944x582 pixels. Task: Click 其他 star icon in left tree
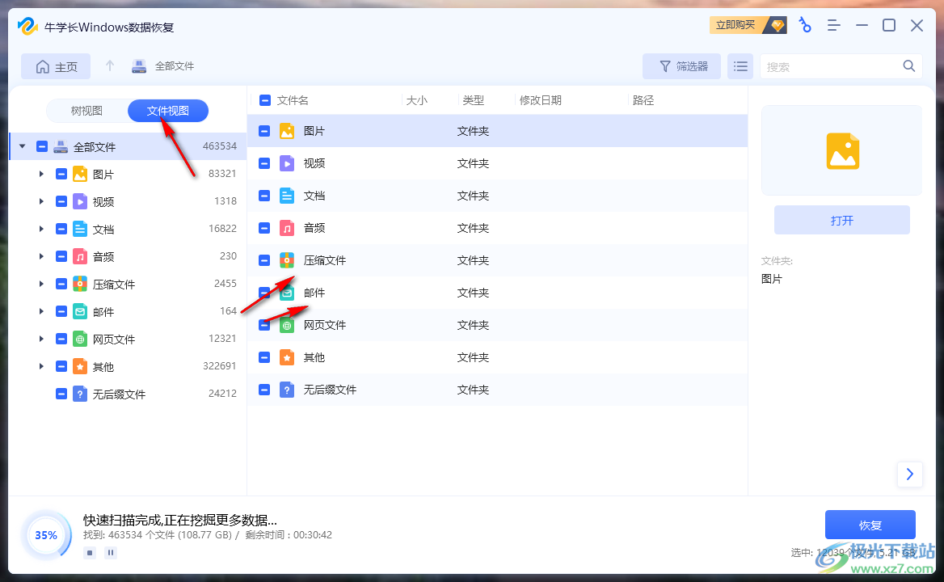point(80,366)
